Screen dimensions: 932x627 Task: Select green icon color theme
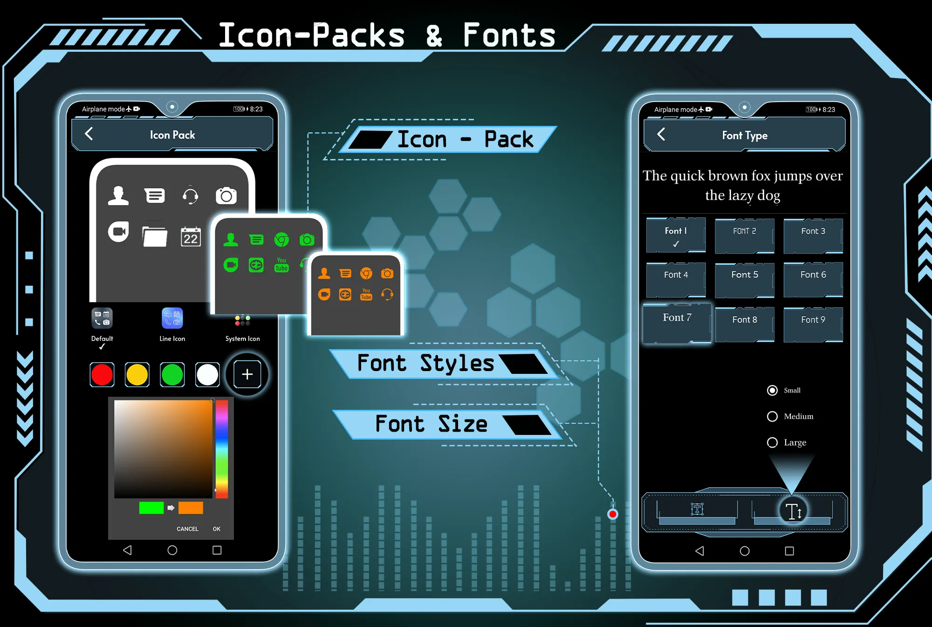[x=172, y=374]
